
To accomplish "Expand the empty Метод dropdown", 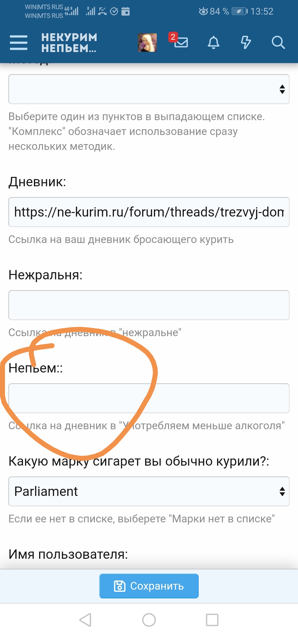I will 143,89.
